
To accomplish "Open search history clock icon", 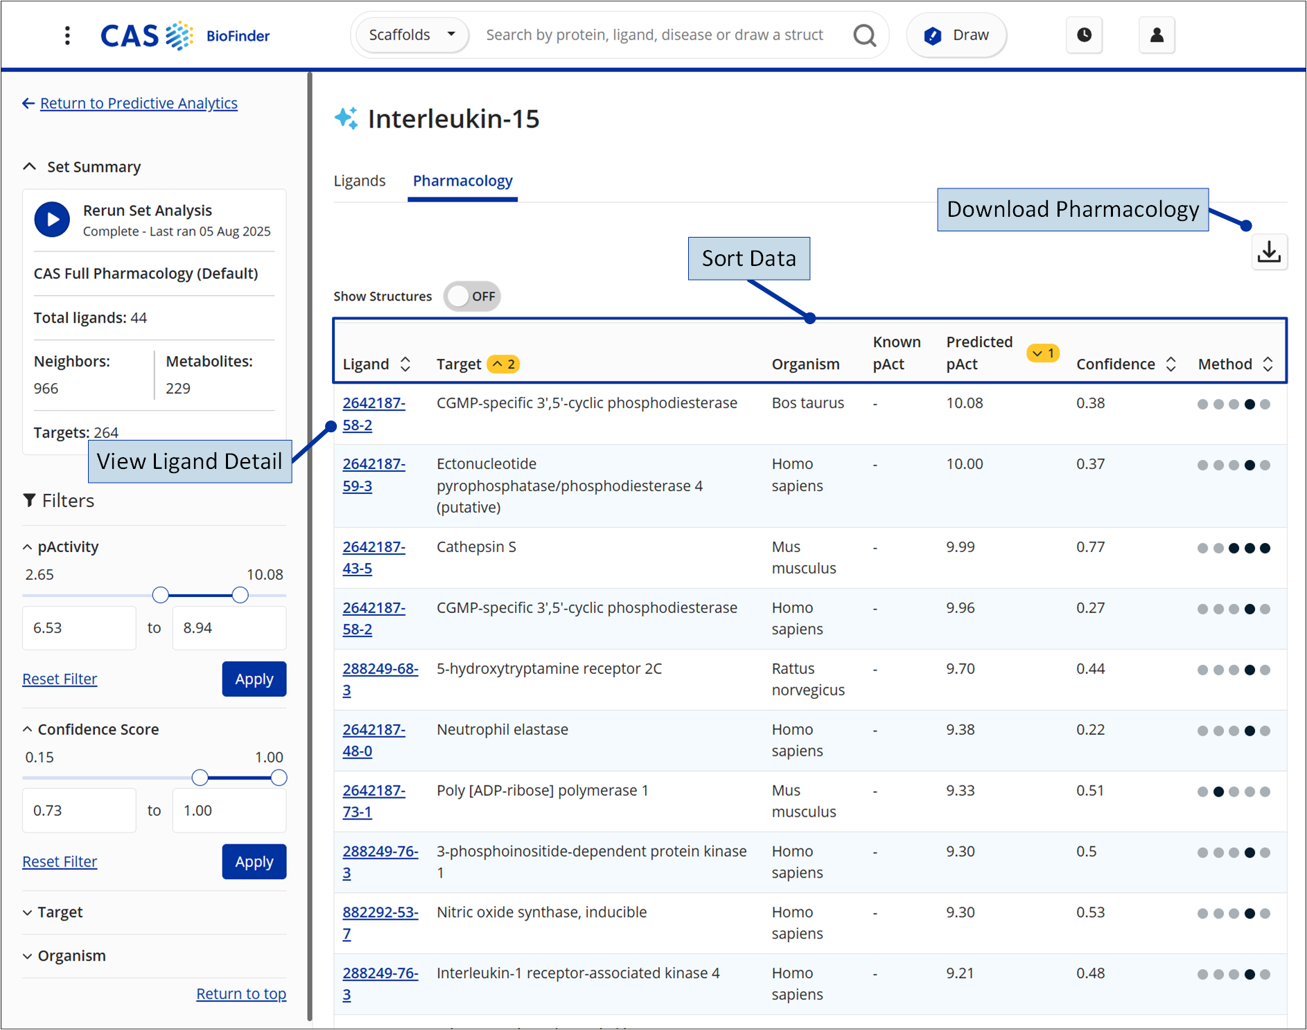I will [1084, 35].
